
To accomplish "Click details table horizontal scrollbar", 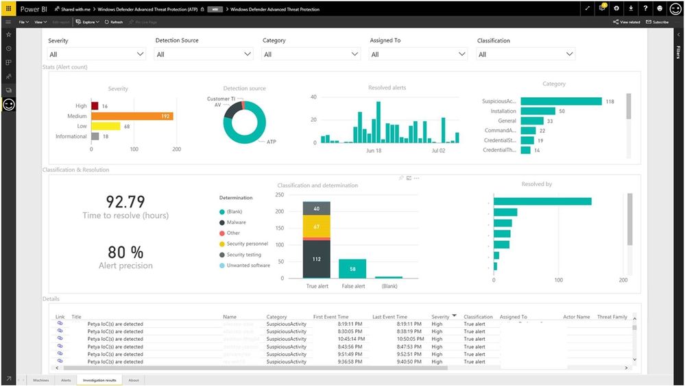I will (254, 368).
